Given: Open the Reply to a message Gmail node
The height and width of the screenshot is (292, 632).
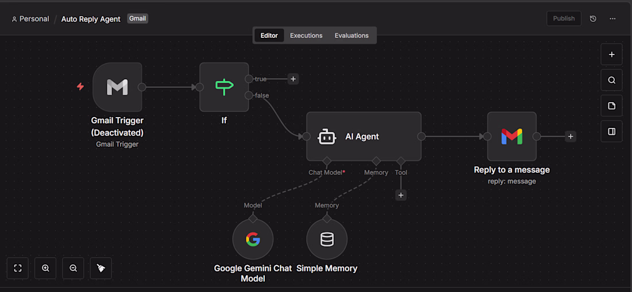Looking at the screenshot, I should (511, 137).
